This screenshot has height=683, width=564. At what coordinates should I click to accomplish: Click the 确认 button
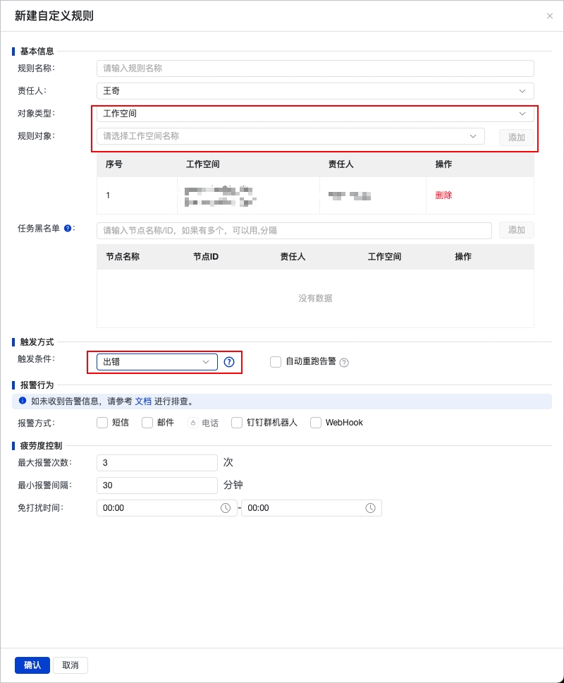pos(32,665)
